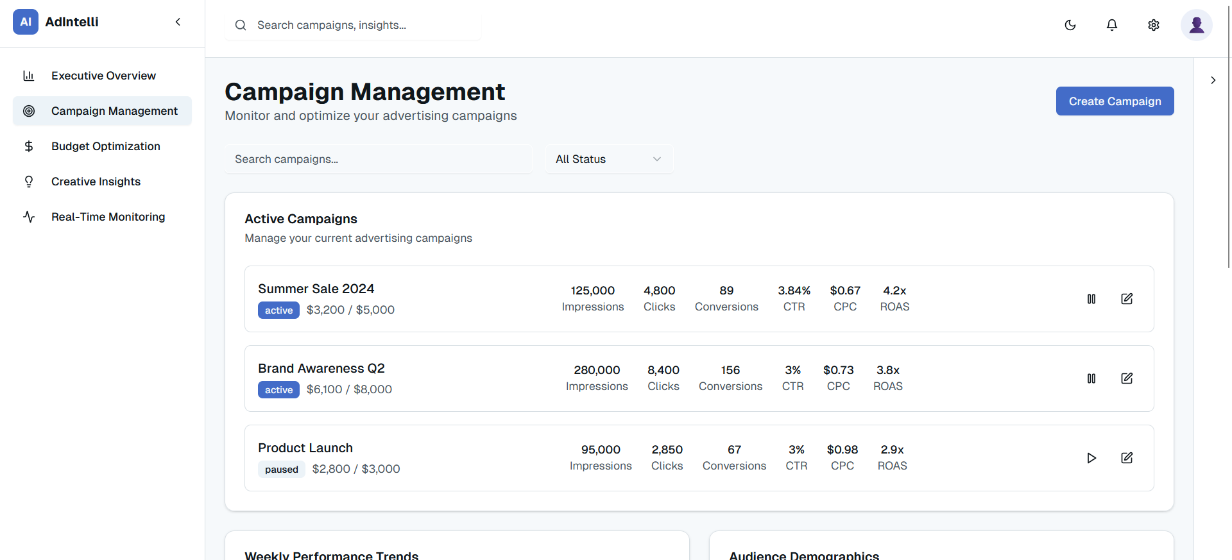Screen dimensions: 1232x560
Task: Click the $3,200 / $5,000 budget text
Action: [x=350, y=310]
